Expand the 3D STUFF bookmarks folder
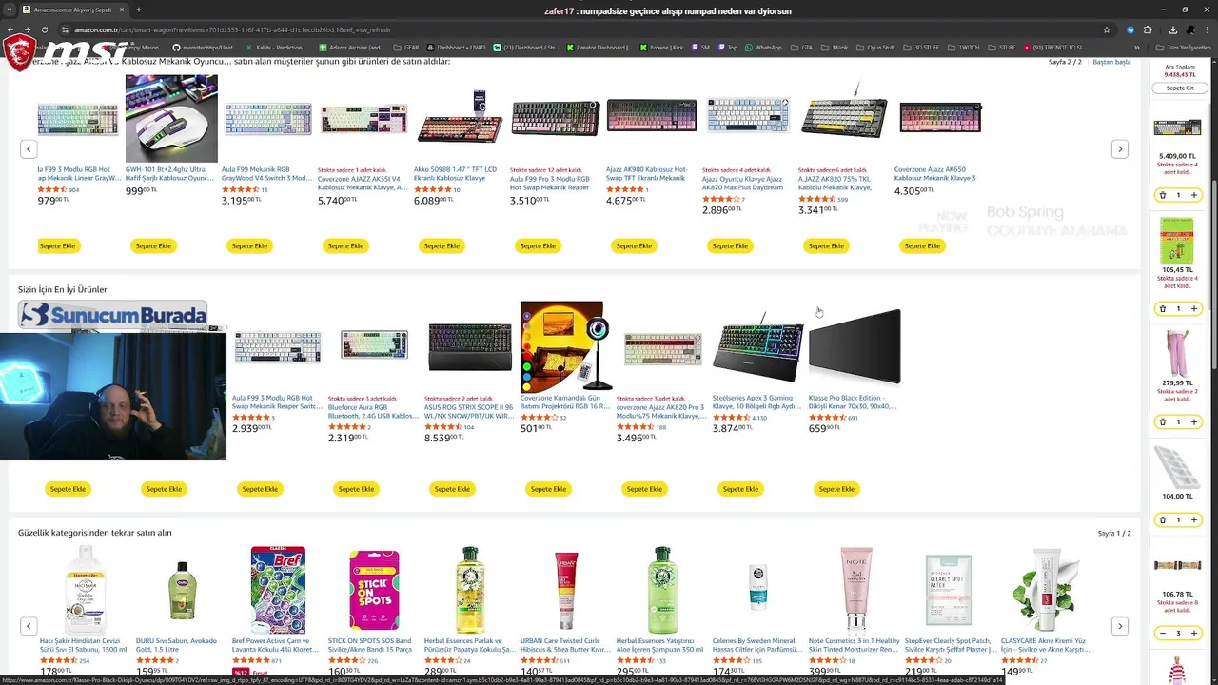This screenshot has height=685, width=1218. [921, 47]
